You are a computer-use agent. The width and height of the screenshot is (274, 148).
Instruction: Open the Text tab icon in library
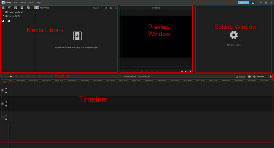tap(22, 8)
